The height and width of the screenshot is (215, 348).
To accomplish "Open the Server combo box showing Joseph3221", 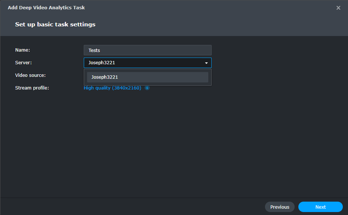I will pos(145,63).
